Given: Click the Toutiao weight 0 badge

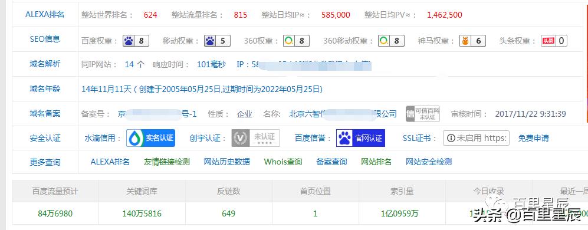Looking at the screenshot, I should coord(554,41).
